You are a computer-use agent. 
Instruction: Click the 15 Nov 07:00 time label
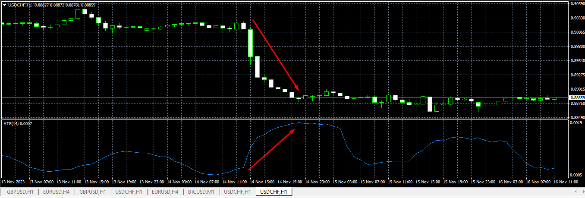[x=374, y=182]
